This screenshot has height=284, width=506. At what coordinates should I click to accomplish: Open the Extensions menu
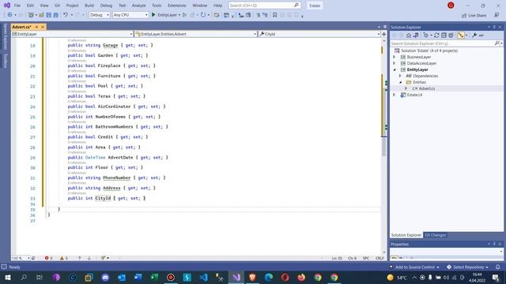(177, 6)
